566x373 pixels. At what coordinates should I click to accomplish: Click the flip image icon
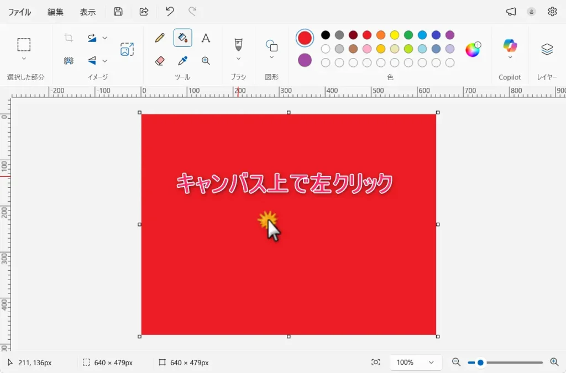coord(92,61)
